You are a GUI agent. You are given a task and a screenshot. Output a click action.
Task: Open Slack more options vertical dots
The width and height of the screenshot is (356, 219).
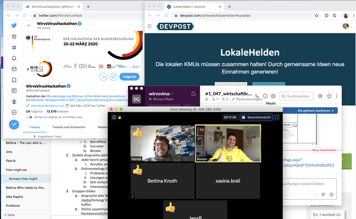coord(337,96)
